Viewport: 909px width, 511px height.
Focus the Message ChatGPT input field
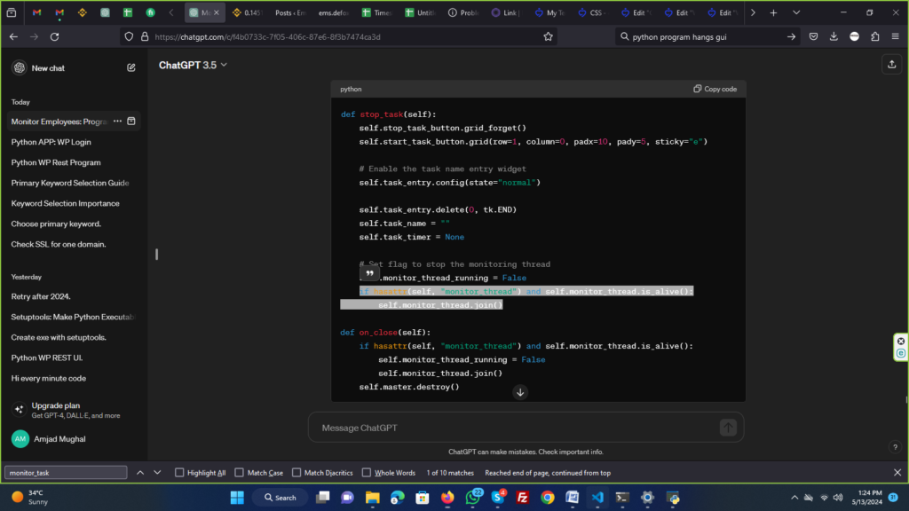[x=515, y=428]
